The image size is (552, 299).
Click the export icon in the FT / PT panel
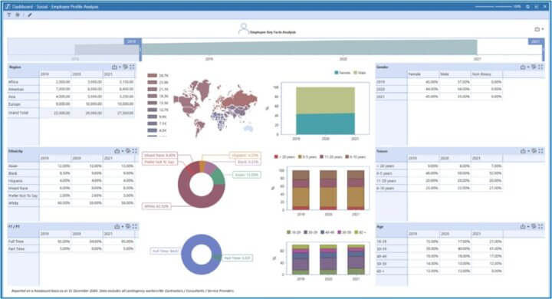[x=117, y=226]
